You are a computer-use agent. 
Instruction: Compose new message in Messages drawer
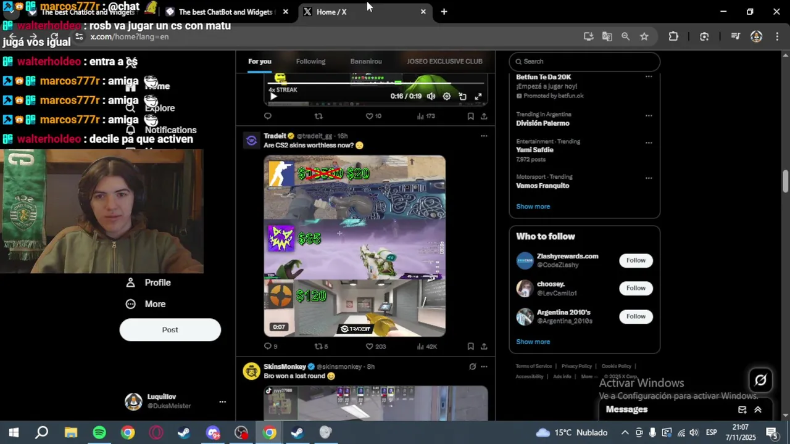click(742, 409)
